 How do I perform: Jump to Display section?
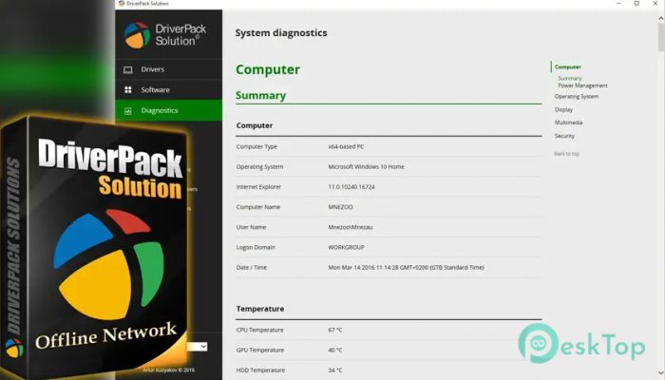point(563,109)
